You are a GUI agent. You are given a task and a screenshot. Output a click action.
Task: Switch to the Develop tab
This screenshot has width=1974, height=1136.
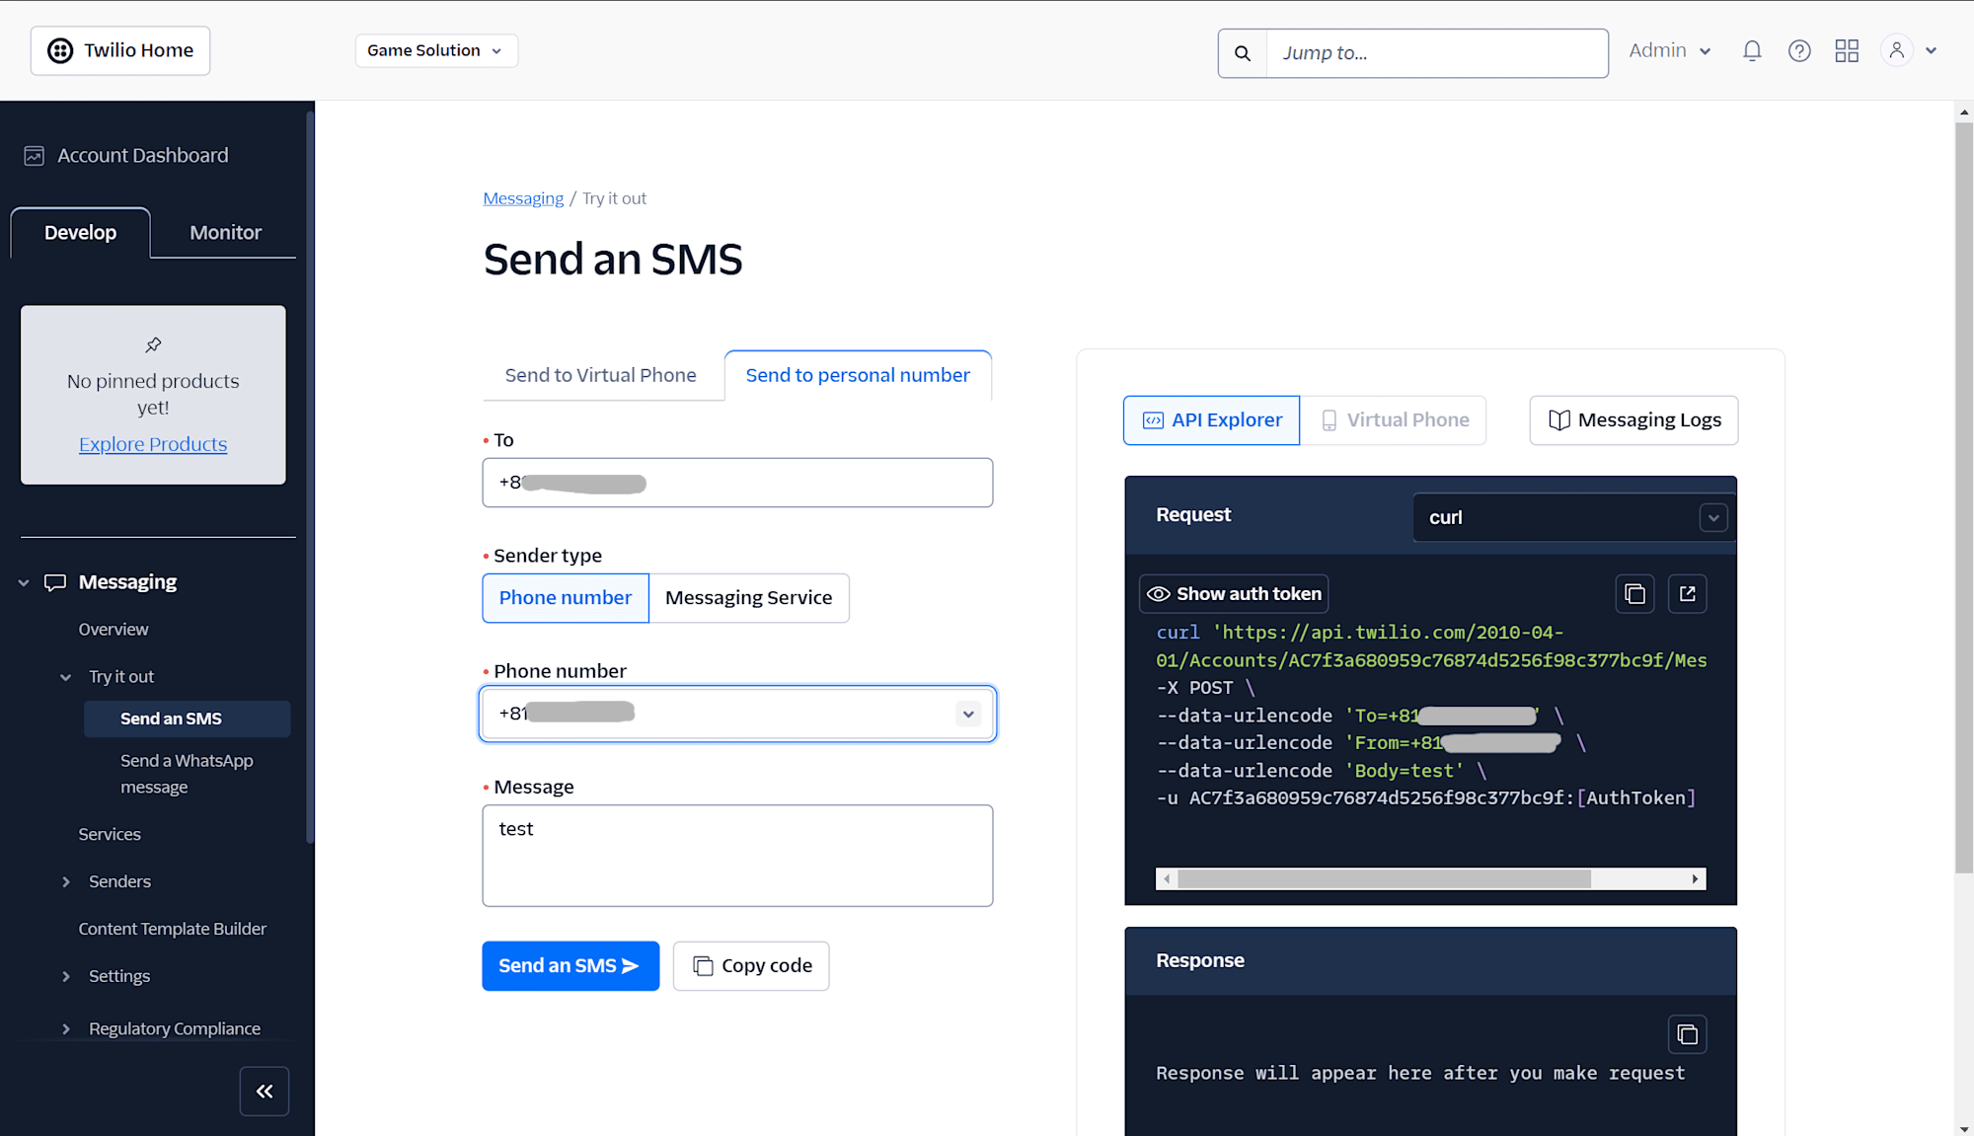(81, 233)
